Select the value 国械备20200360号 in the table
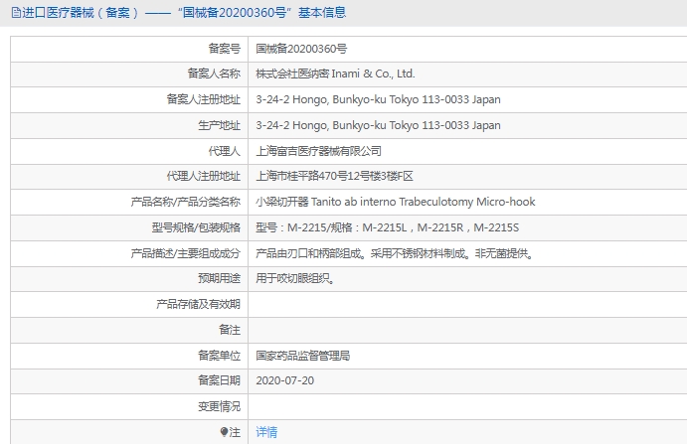 pyautogui.click(x=301, y=49)
